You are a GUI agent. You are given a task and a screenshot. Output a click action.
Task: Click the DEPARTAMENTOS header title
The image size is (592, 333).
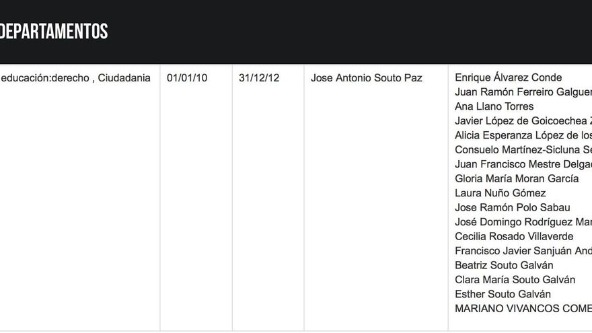[54, 32]
